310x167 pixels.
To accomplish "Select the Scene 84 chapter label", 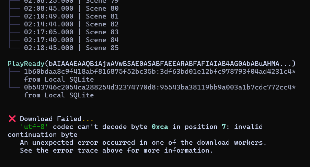I will click(x=102, y=40).
